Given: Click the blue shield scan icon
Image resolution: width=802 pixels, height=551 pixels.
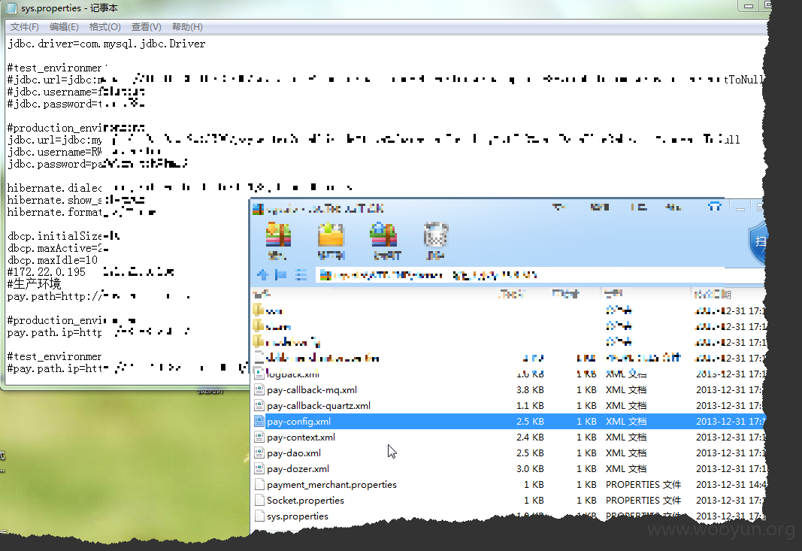Looking at the screenshot, I should pos(758,243).
